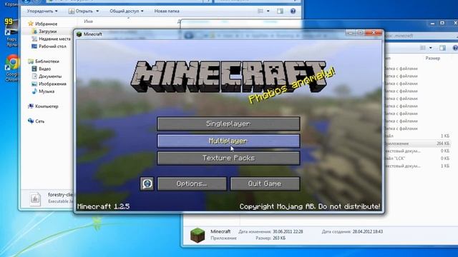Click the Имя column header
The image size is (458, 257).
88,21
